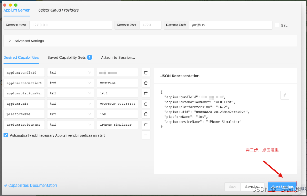Edit the appium:deviceName name field
Viewport: 307px width, 196px height.
coord(24,125)
